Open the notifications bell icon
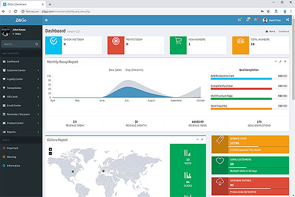 pyautogui.click(x=248, y=20)
